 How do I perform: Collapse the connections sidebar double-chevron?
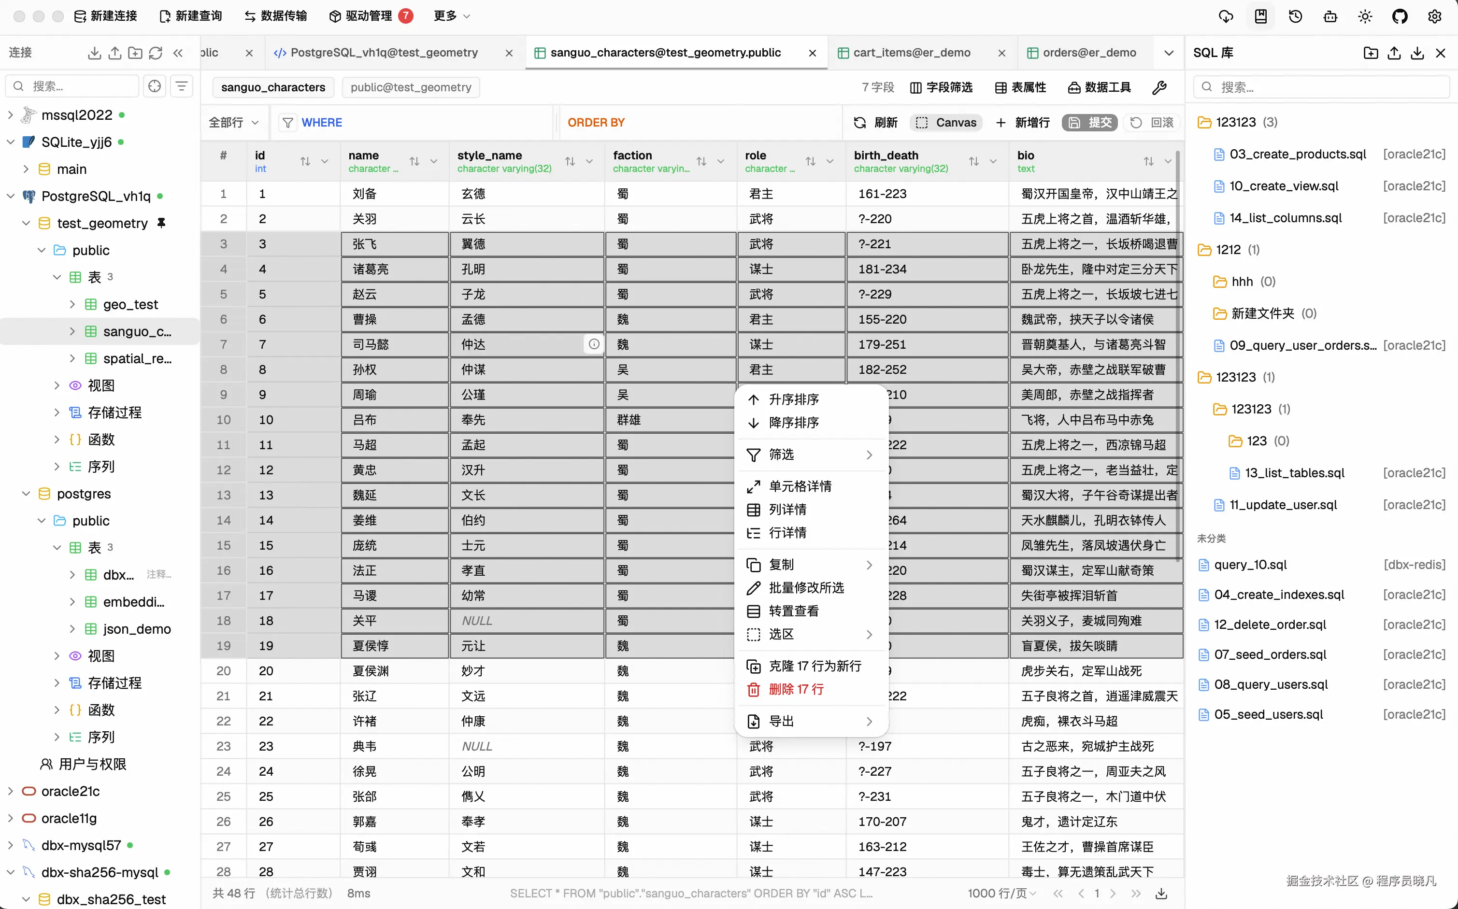(x=178, y=53)
